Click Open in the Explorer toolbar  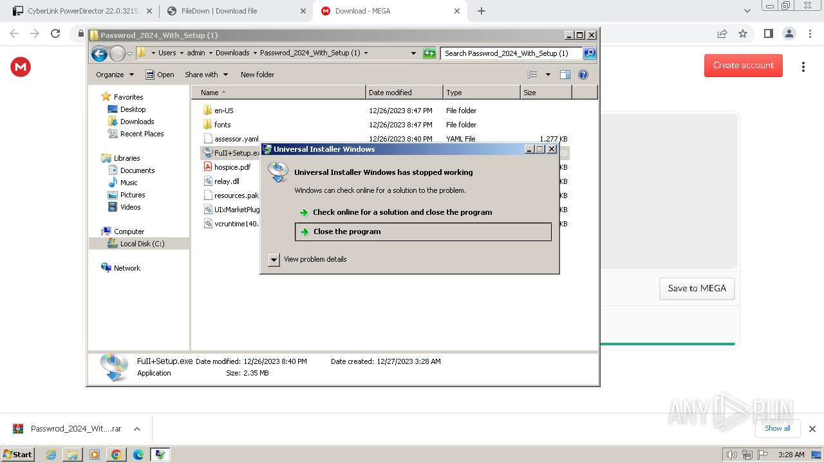160,75
